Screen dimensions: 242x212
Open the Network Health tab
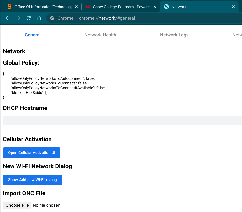(x=100, y=35)
